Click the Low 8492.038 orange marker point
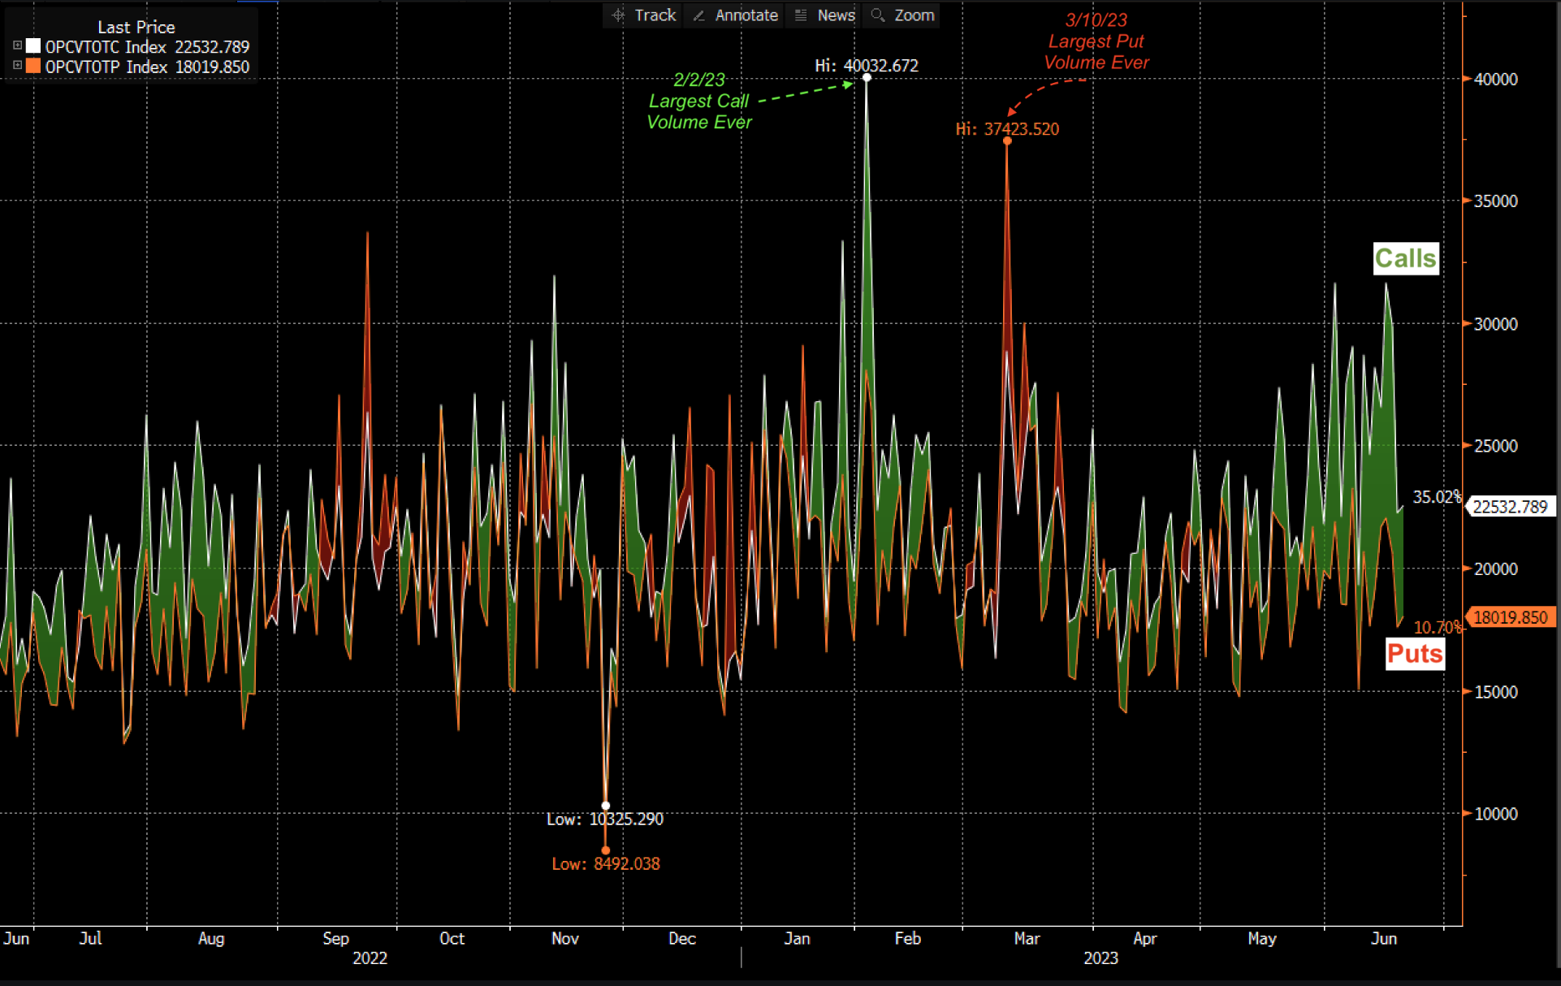 605,850
